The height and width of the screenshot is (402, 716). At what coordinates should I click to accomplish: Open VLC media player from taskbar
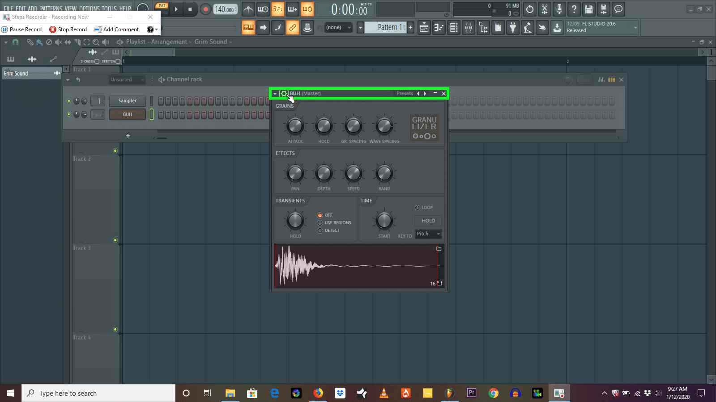click(384, 393)
